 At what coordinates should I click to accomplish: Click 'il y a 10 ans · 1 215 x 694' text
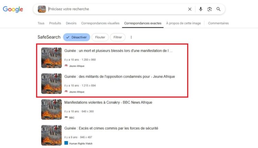point(80,85)
